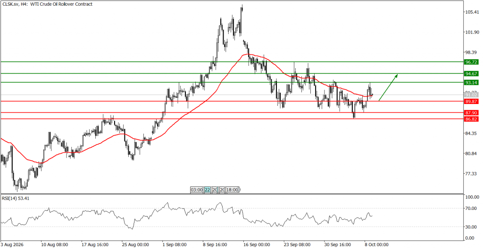Click the 03:00 event marker on timeline
The image size is (483, 249).
point(197,190)
